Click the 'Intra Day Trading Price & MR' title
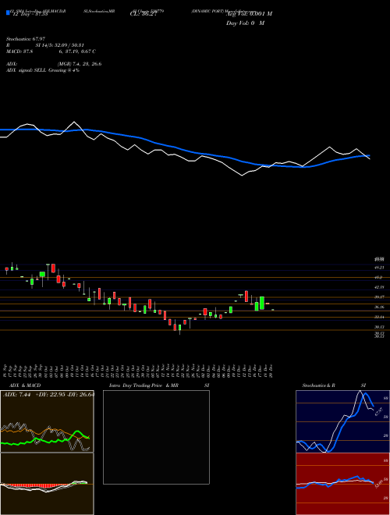The height and width of the screenshot is (515, 390). [x=144, y=385]
